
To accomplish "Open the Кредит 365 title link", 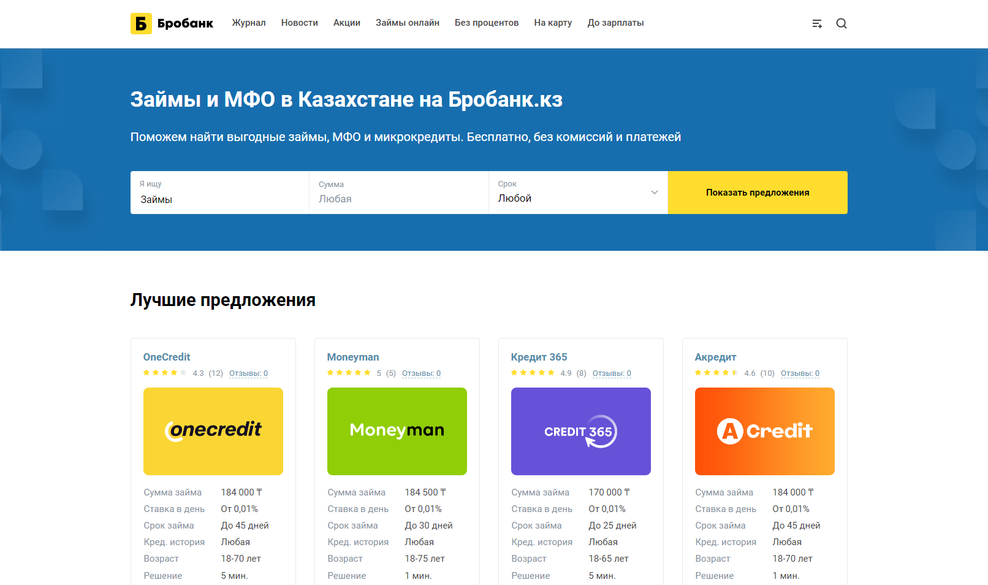I will tap(539, 357).
